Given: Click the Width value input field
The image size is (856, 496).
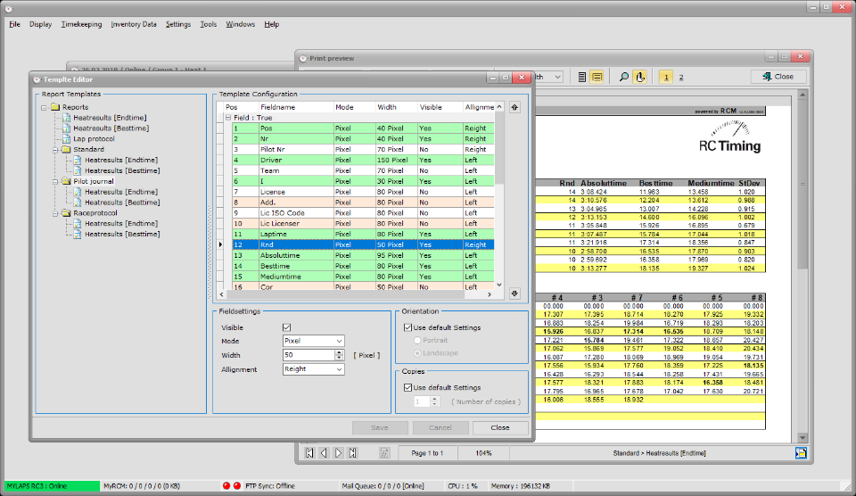Looking at the screenshot, I should coord(309,355).
